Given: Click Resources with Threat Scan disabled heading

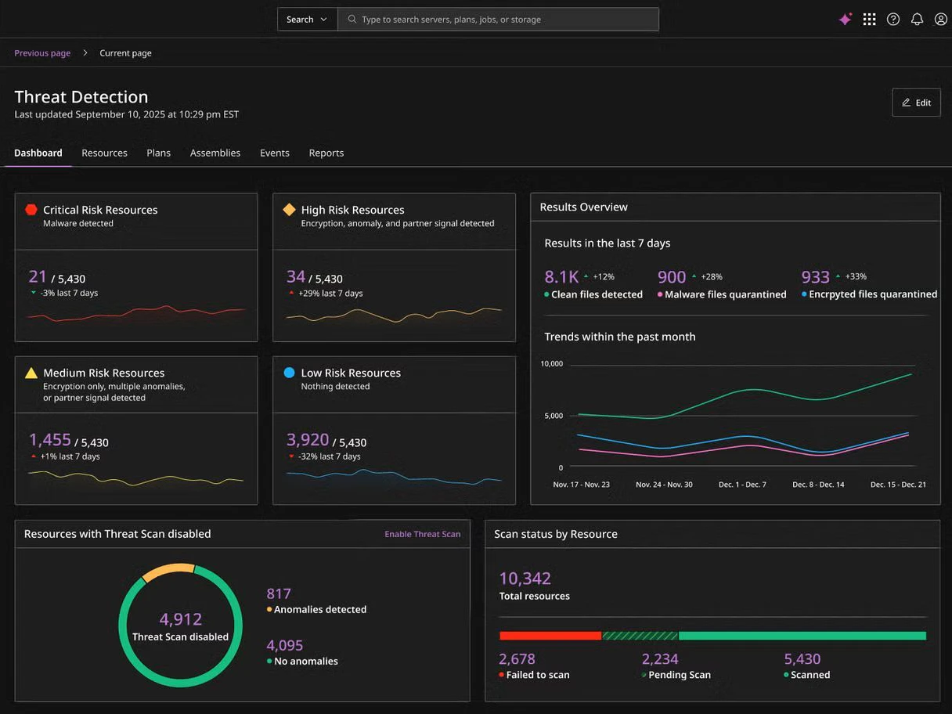Looking at the screenshot, I should [x=117, y=534].
